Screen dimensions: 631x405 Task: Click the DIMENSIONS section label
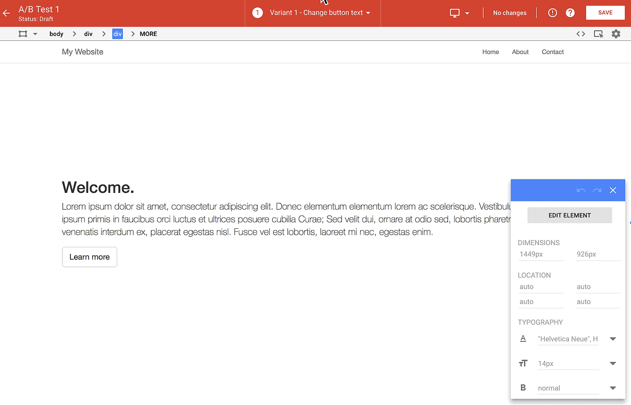(x=539, y=243)
